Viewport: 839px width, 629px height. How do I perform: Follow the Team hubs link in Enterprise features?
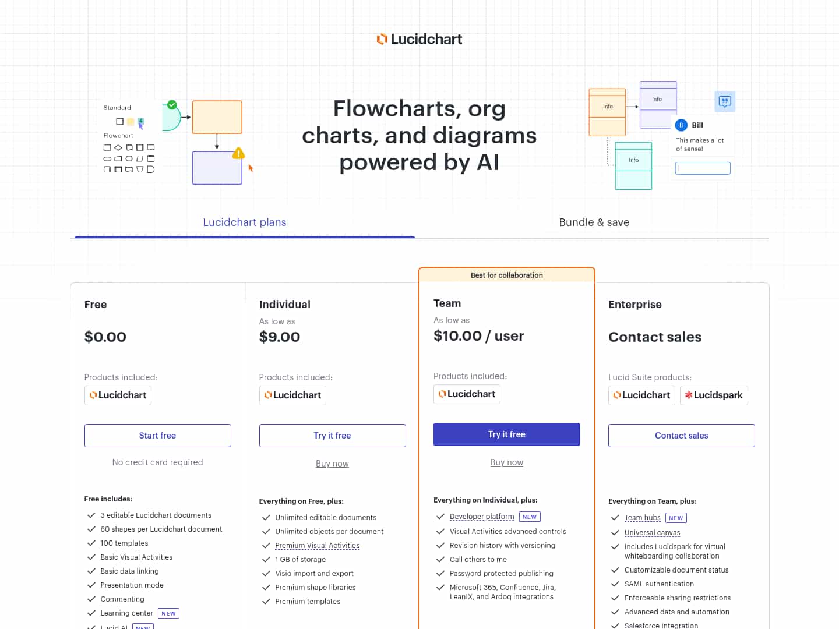(x=642, y=517)
